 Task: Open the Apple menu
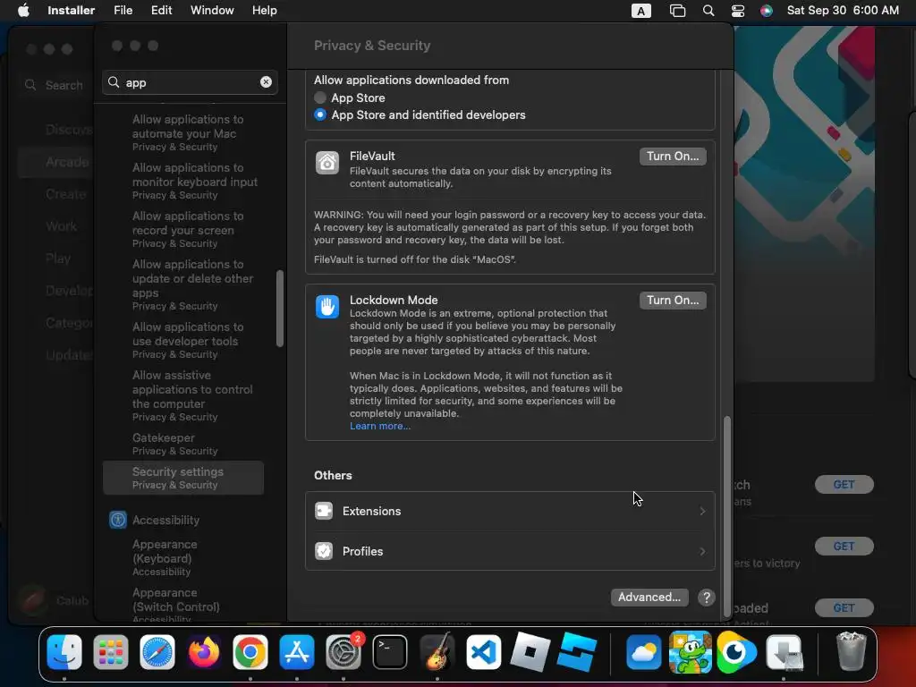[23, 11]
